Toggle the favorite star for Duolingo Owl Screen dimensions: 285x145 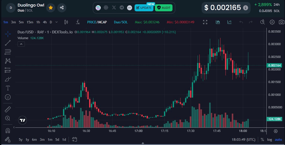point(51,8)
